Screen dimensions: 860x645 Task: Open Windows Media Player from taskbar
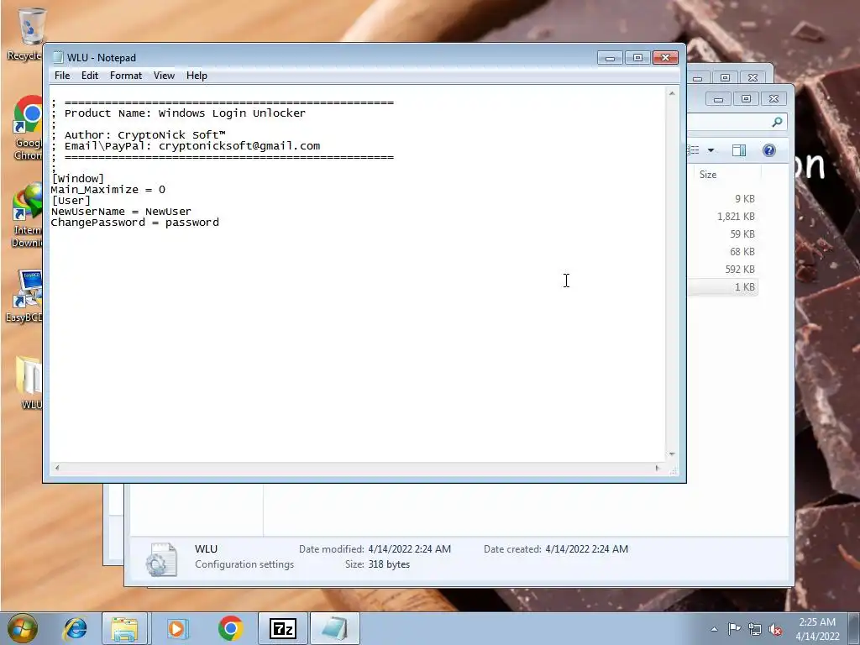coord(177,628)
